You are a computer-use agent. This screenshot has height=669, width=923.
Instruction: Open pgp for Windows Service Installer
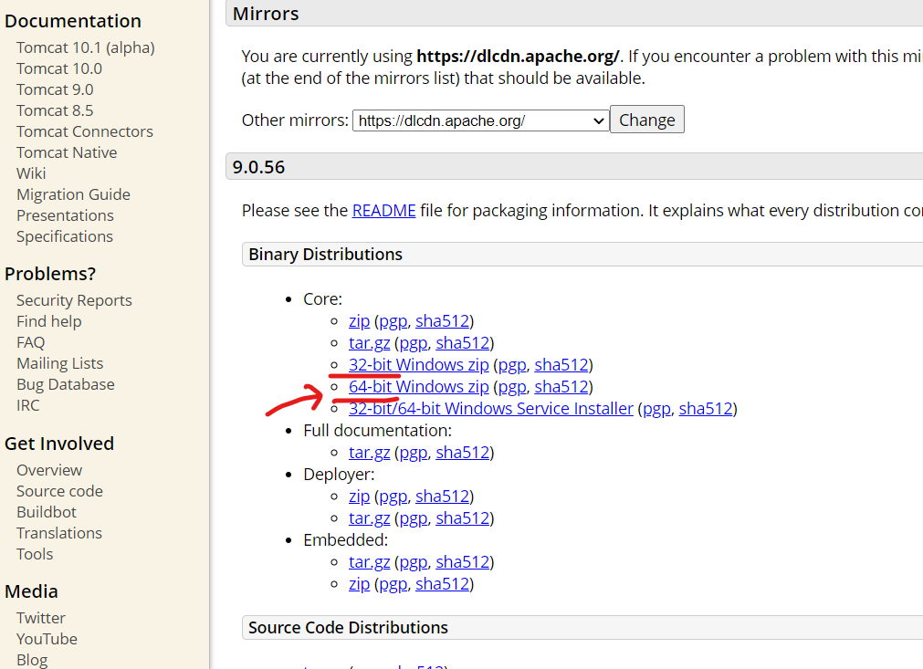pyautogui.click(x=657, y=408)
